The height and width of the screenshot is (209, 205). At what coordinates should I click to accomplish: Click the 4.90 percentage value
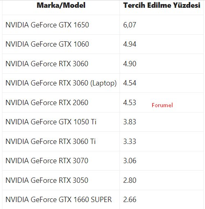(x=130, y=64)
